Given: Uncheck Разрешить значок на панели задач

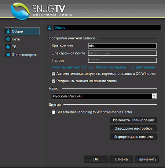Looking at the screenshot, I should pyautogui.click(x=54, y=81).
